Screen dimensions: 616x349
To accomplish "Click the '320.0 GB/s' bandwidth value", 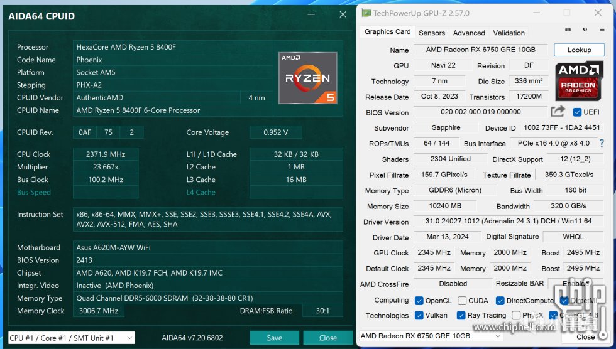I will point(568,206).
